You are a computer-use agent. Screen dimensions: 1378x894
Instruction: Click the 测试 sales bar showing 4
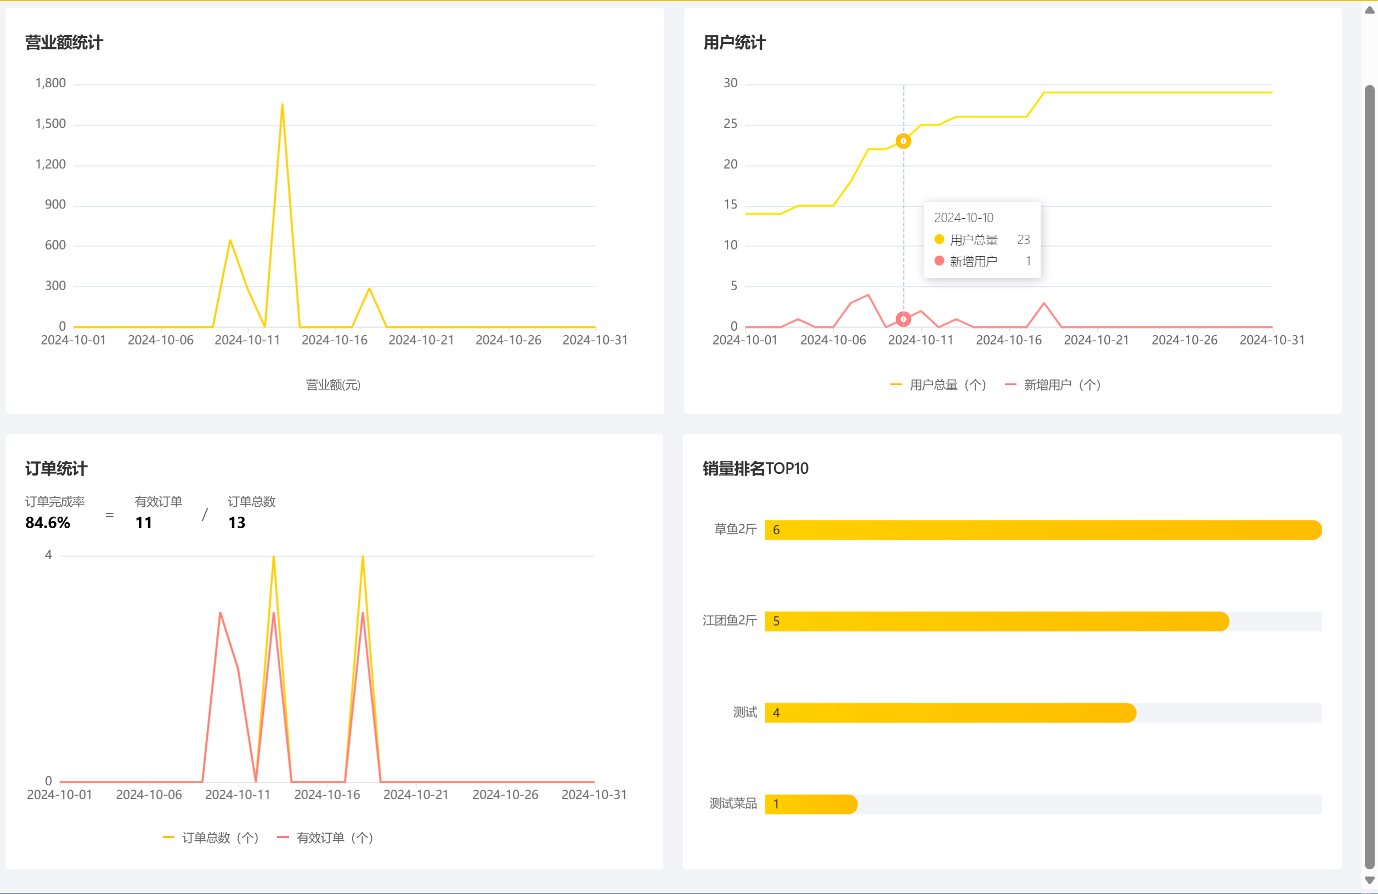click(950, 712)
